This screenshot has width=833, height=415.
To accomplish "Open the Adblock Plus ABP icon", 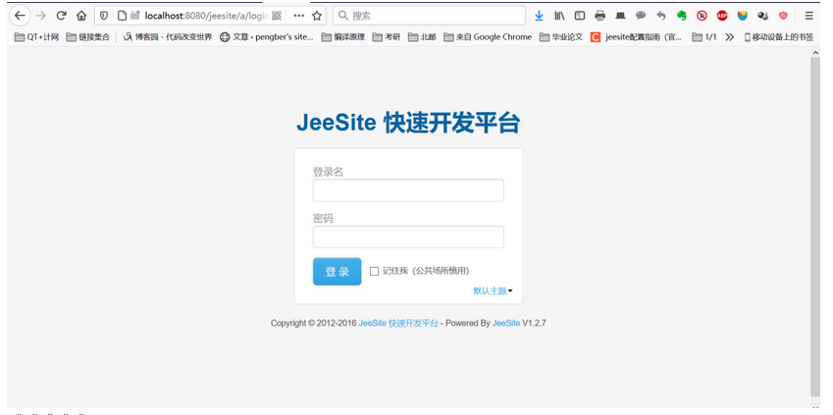I will [x=722, y=16].
